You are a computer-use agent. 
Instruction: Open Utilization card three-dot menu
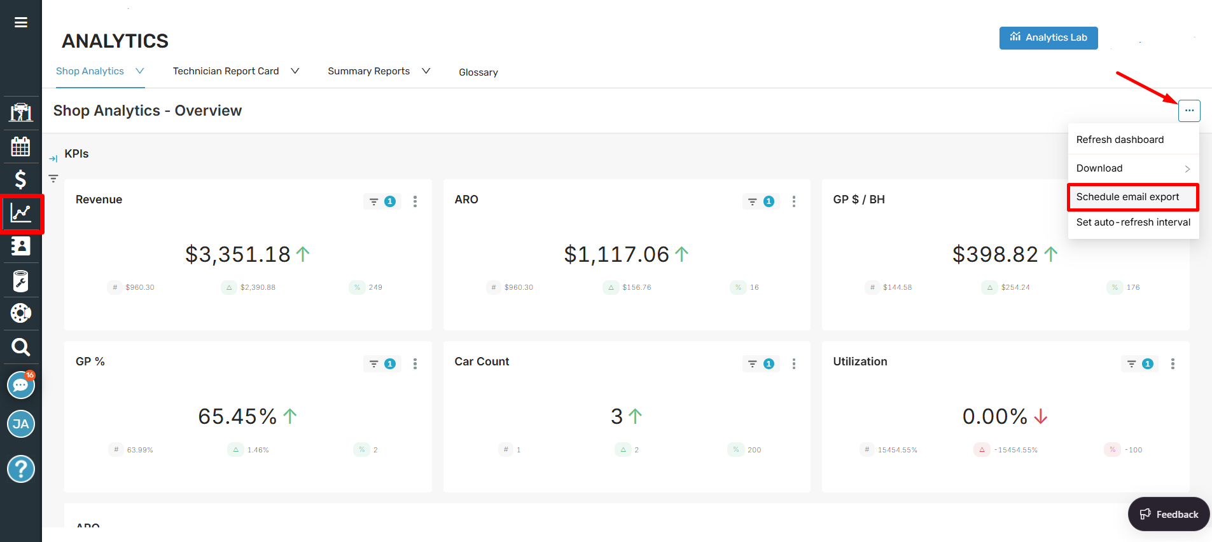click(x=1173, y=363)
